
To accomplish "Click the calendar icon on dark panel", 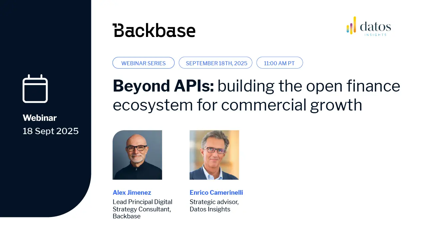I will pos(35,89).
